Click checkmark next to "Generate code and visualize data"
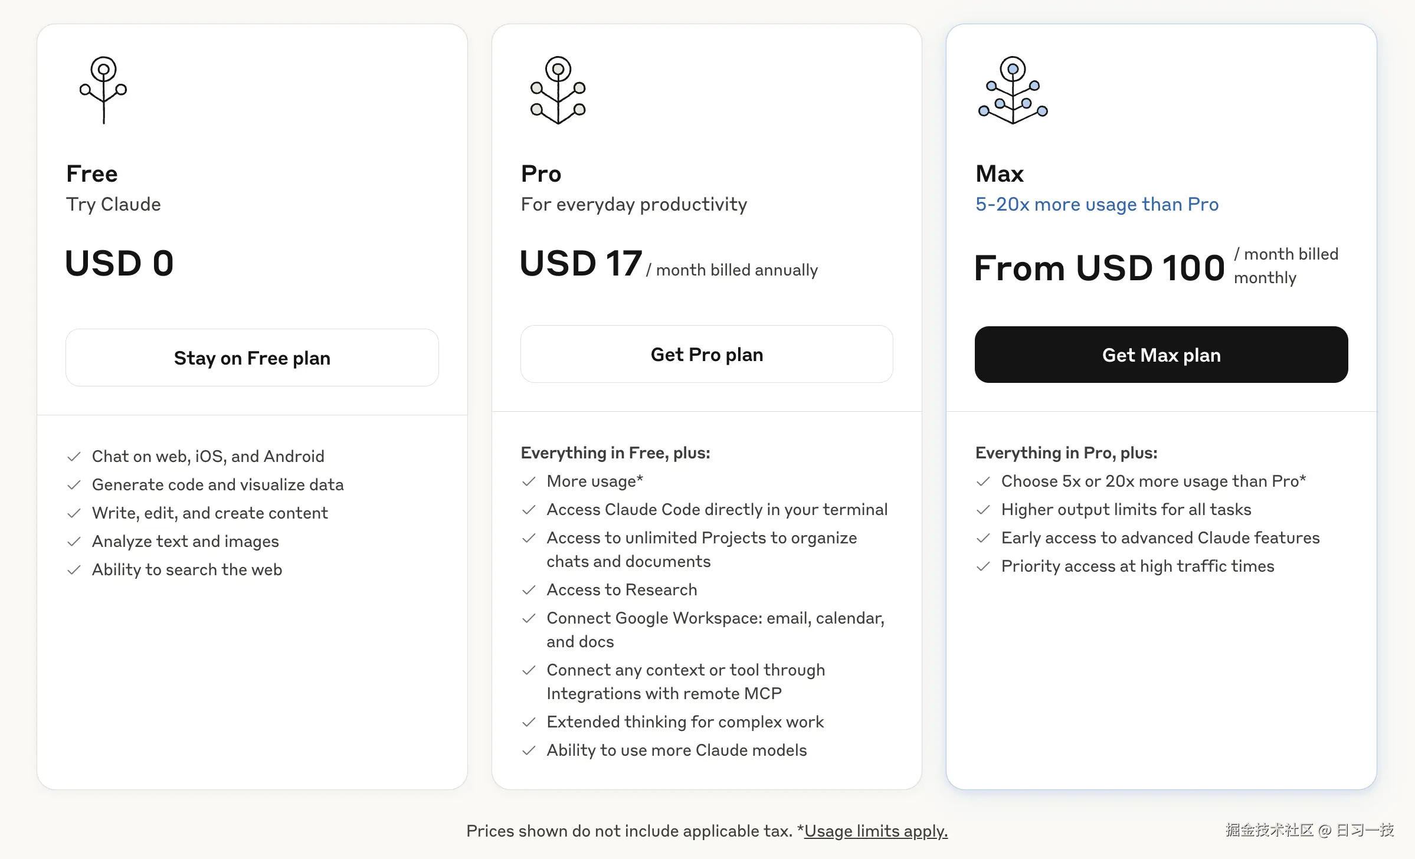Image resolution: width=1415 pixels, height=859 pixels. click(74, 485)
